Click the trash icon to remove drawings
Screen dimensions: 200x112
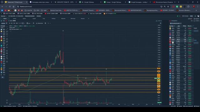tap(7, 62)
